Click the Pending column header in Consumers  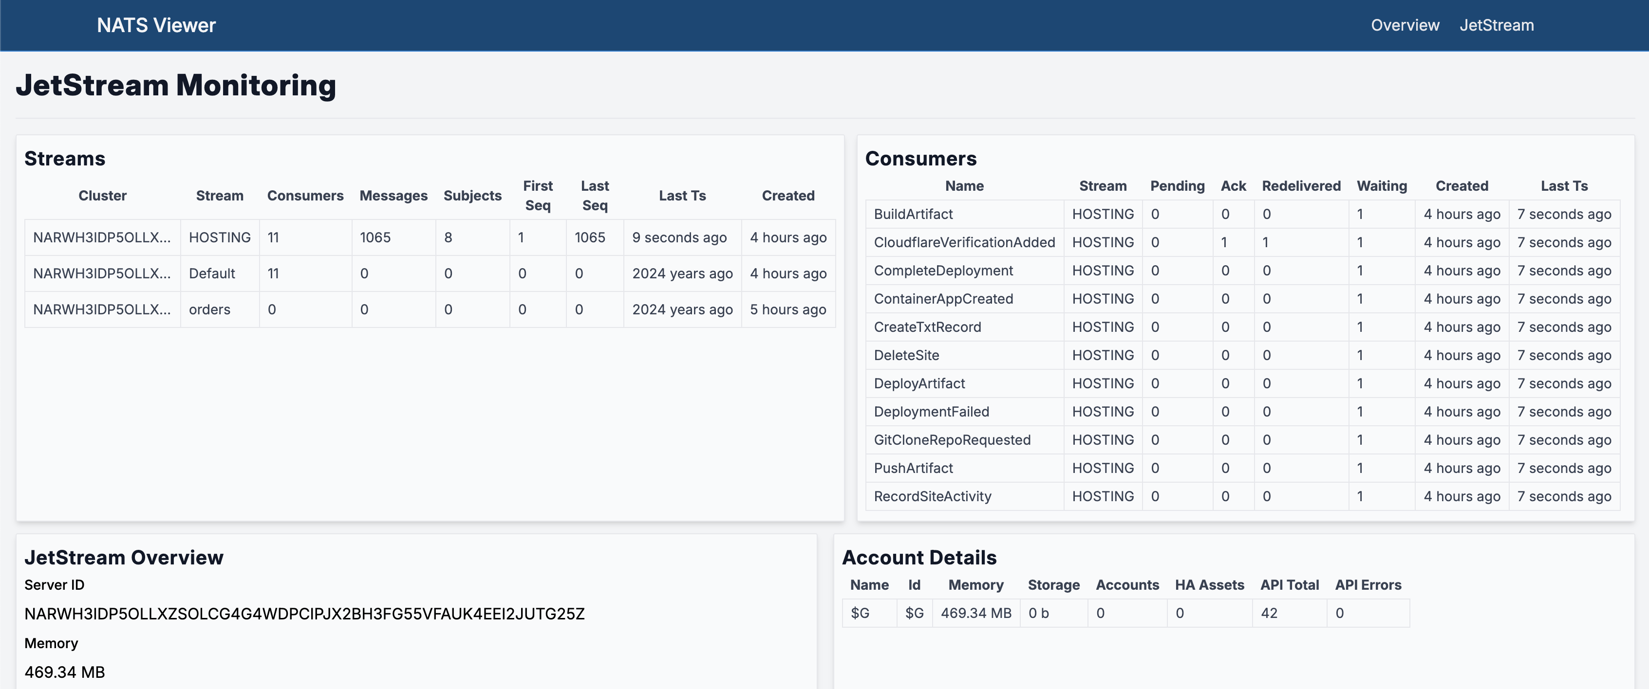tap(1177, 186)
